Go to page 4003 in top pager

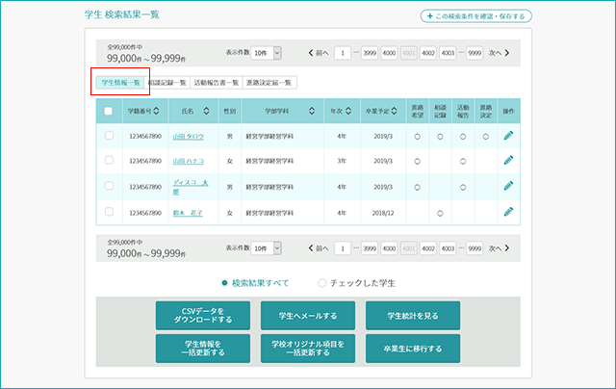pyautogui.click(x=448, y=53)
